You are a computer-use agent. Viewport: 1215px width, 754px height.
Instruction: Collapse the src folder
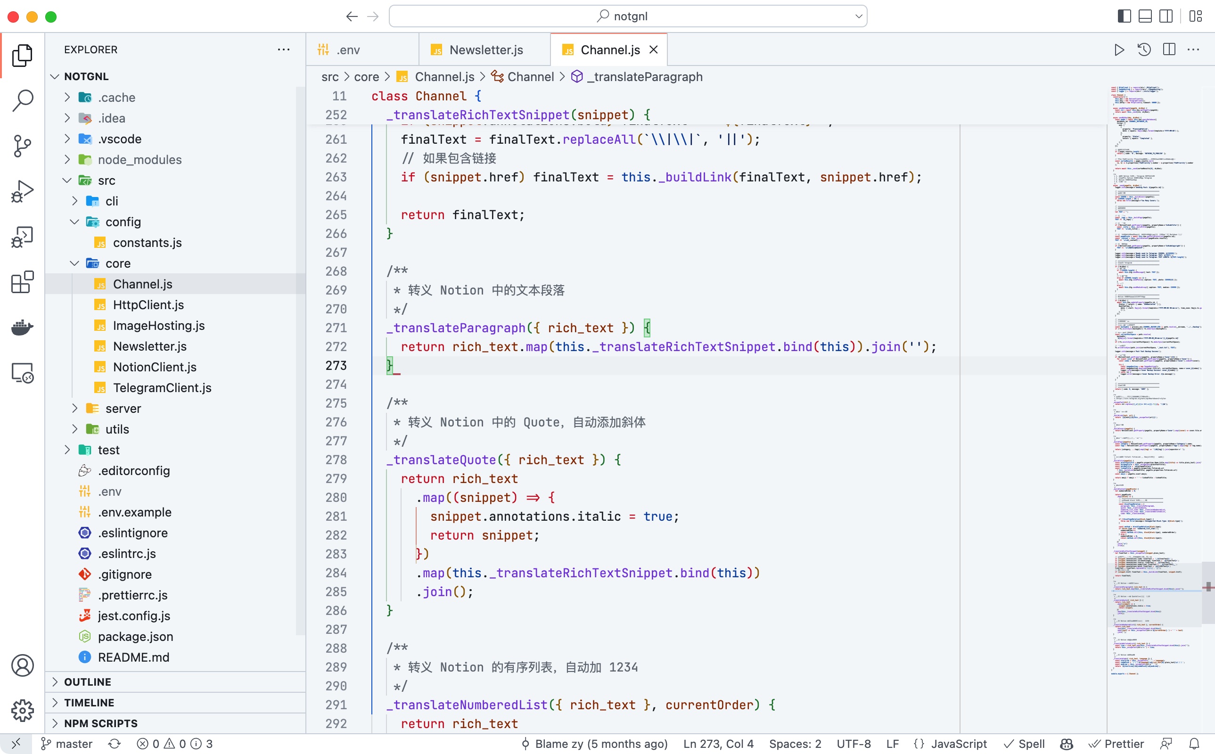pos(67,180)
